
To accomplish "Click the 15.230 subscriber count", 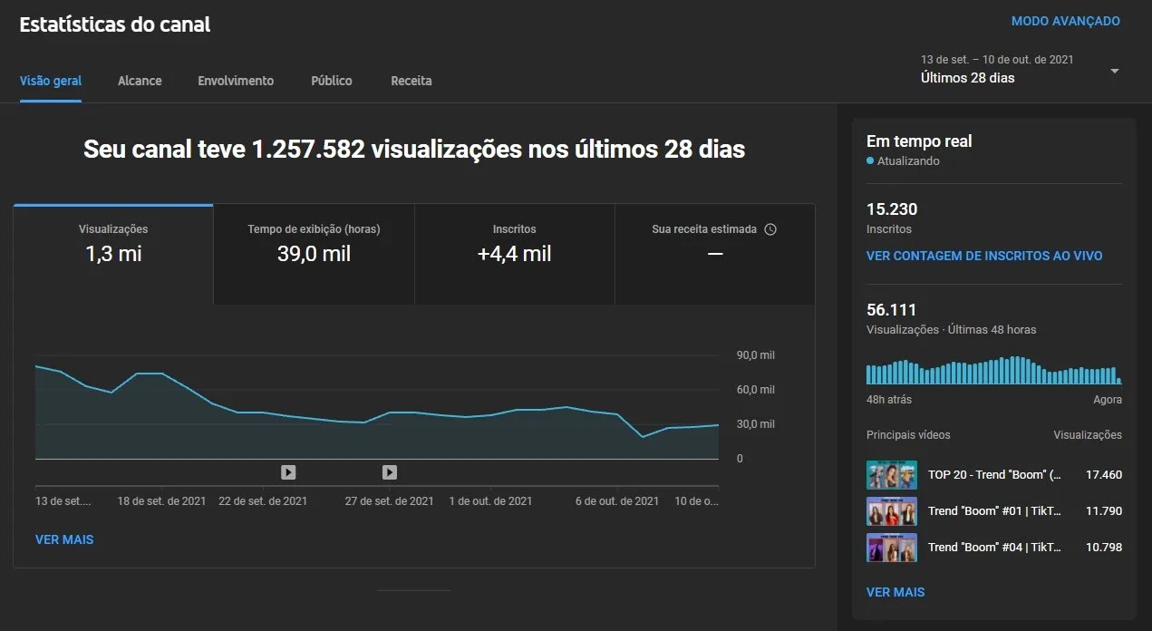I will (x=892, y=209).
